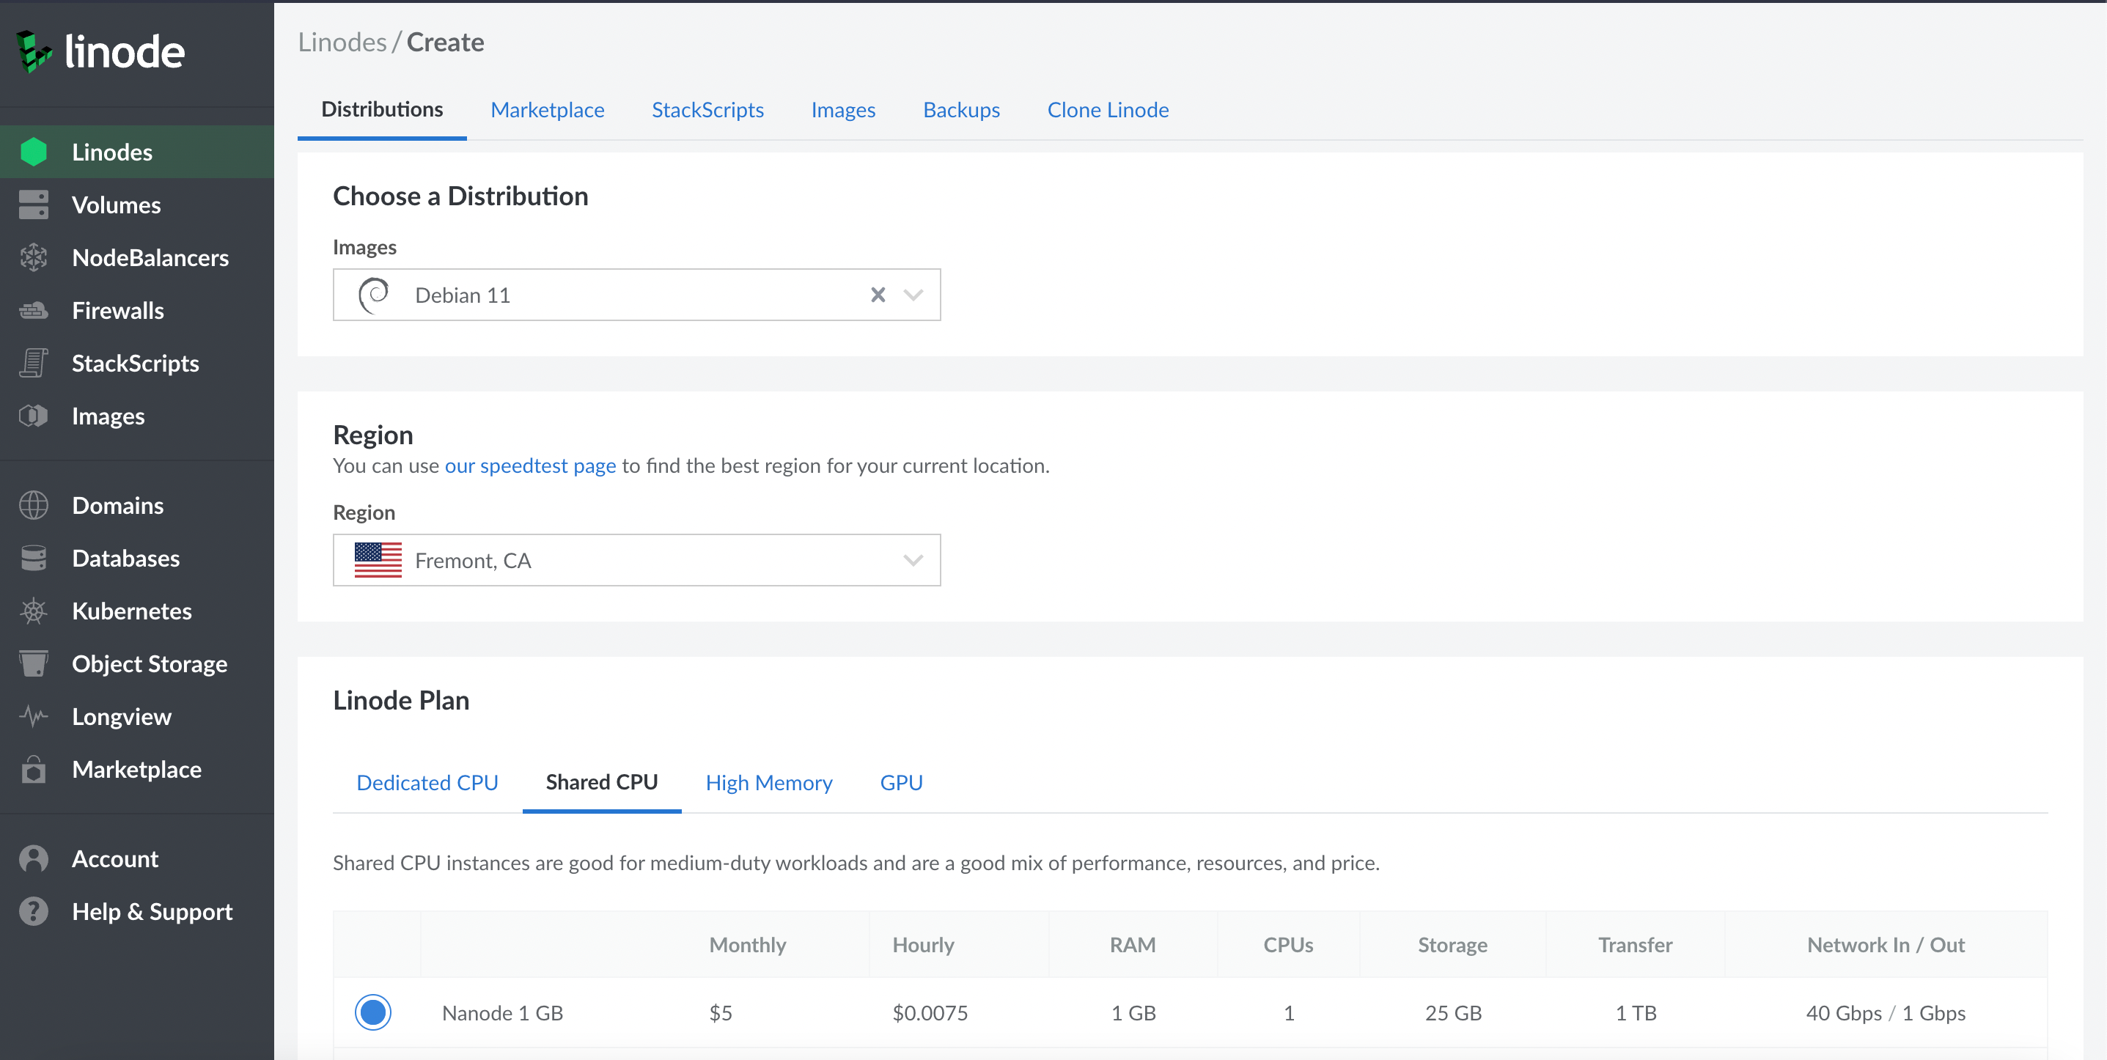Click the Kubernetes wheel icon

click(34, 611)
